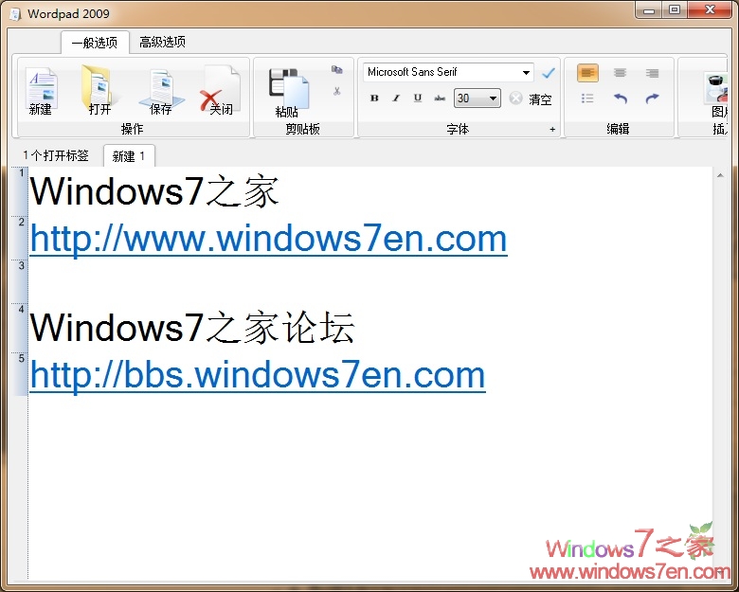Viewport: 739px width, 592px height.
Task: Undo the last edit
Action: click(621, 99)
